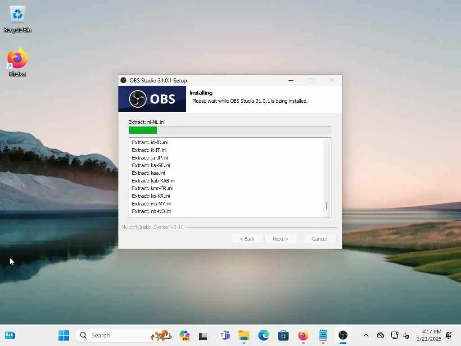The height and width of the screenshot is (346, 461).
Task: Select the 'Extract: nb-NO.ini' log line
Action: point(151,211)
